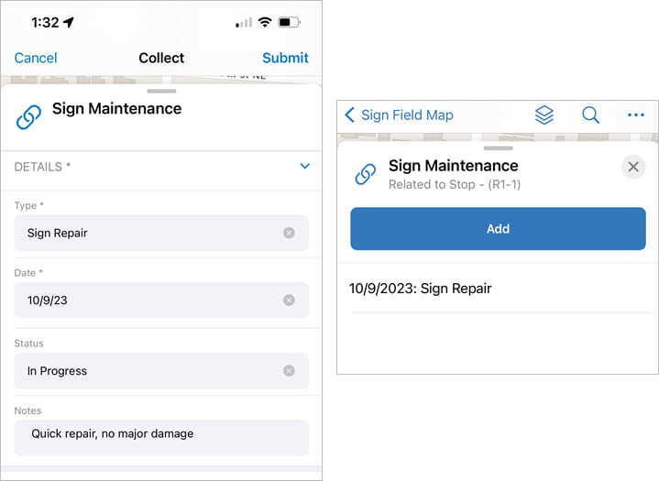Clear the Date field value
The height and width of the screenshot is (481, 659).
tap(289, 301)
